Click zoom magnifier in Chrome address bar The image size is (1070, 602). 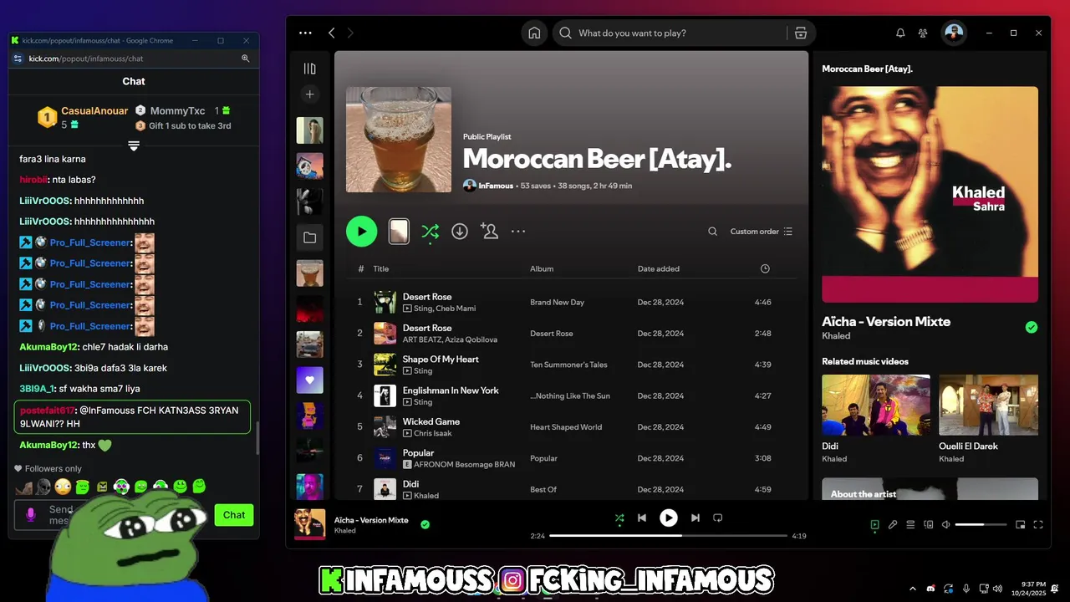click(246, 59)
